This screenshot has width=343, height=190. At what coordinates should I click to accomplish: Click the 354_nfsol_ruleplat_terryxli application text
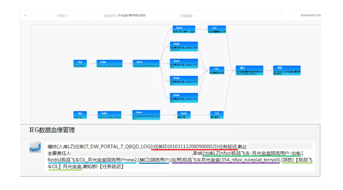click(x=250, y=160)
